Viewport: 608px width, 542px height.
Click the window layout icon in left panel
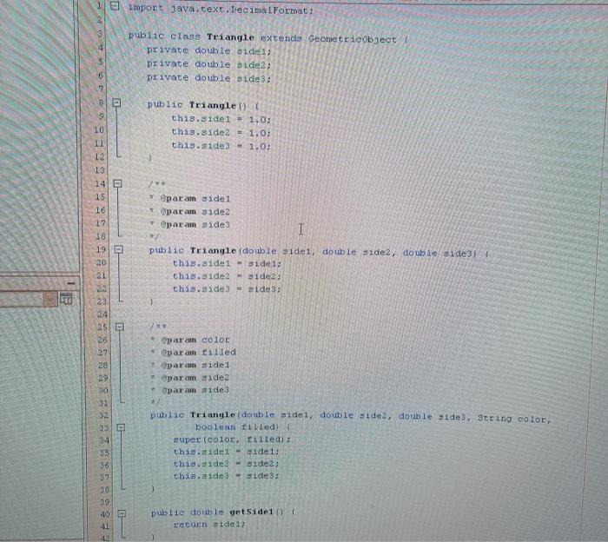tap(66, 299)
